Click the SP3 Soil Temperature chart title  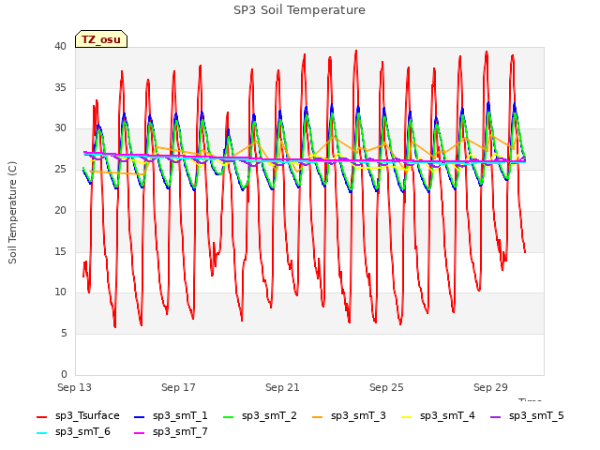tap(299, 10)
